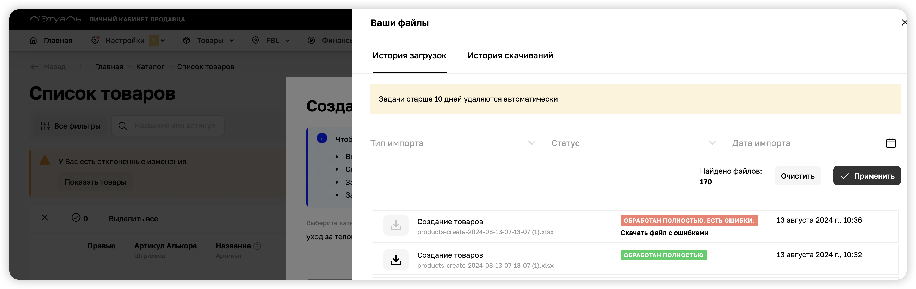
Task: Click the Назад back link
Action: [55, 66]
